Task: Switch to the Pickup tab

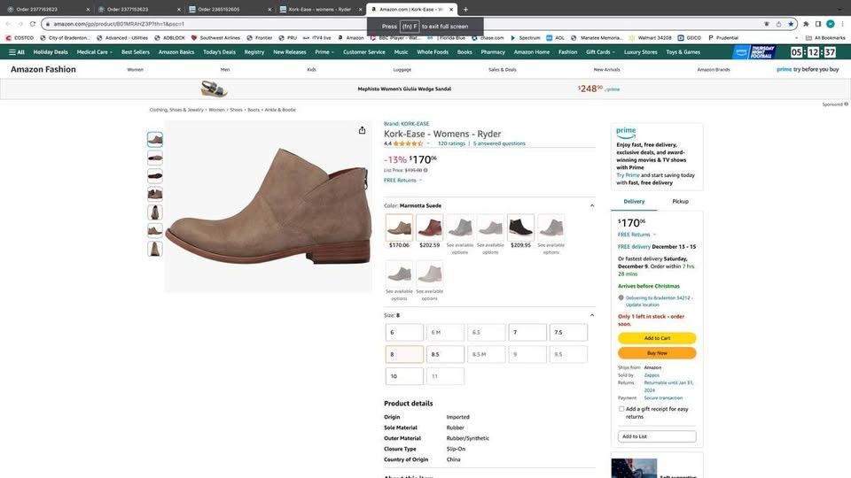Action: [680, 201]
